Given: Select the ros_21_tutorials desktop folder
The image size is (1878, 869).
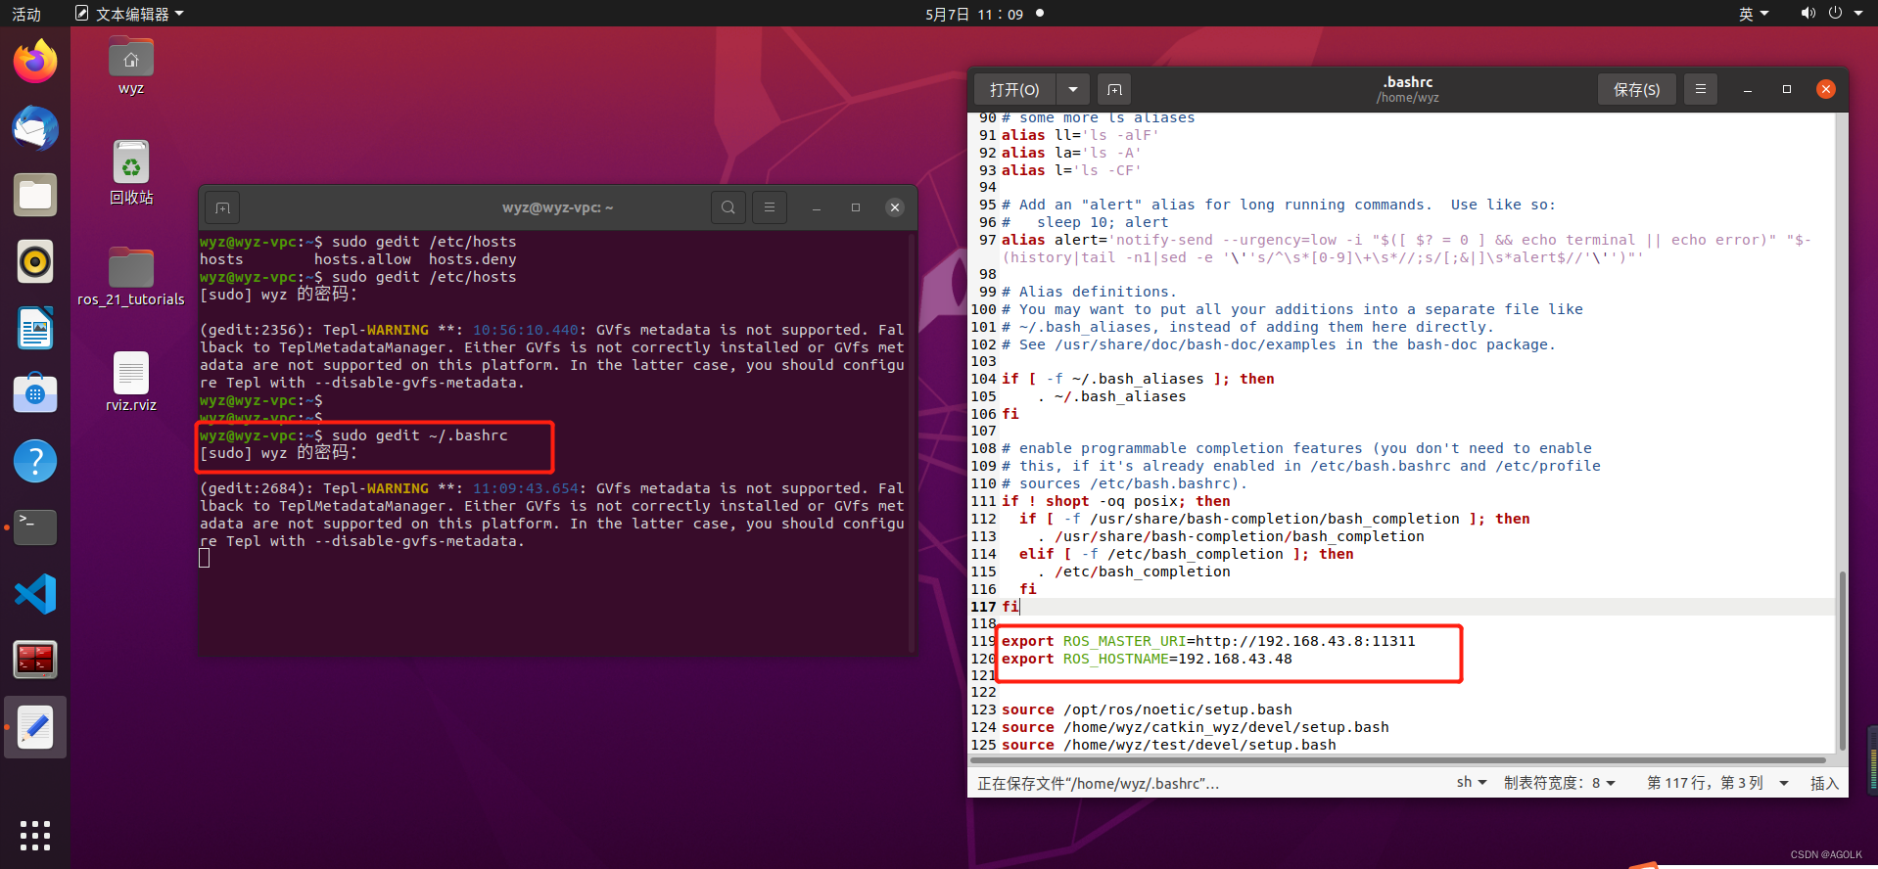Looking at the screenshot, I should [131, 276].
